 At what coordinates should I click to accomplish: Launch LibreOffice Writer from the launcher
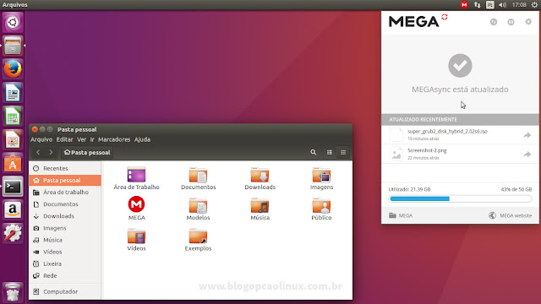(13, 92)
